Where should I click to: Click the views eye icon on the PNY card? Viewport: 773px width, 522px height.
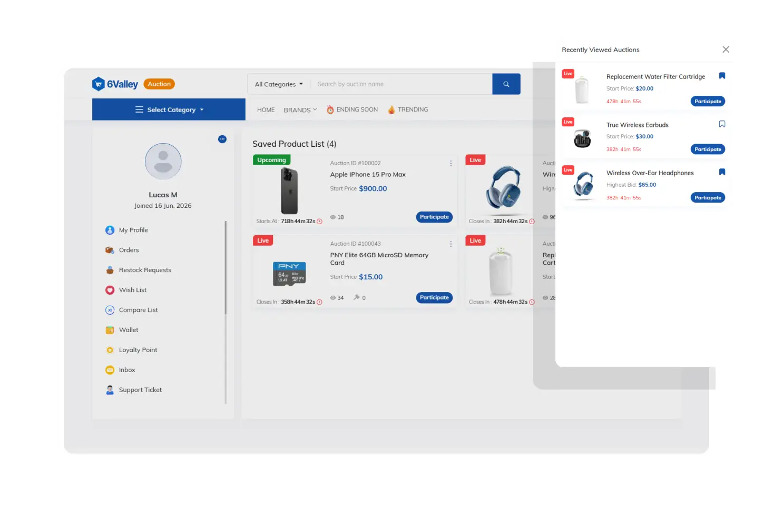pyautogui.click(x=333, y=298)
